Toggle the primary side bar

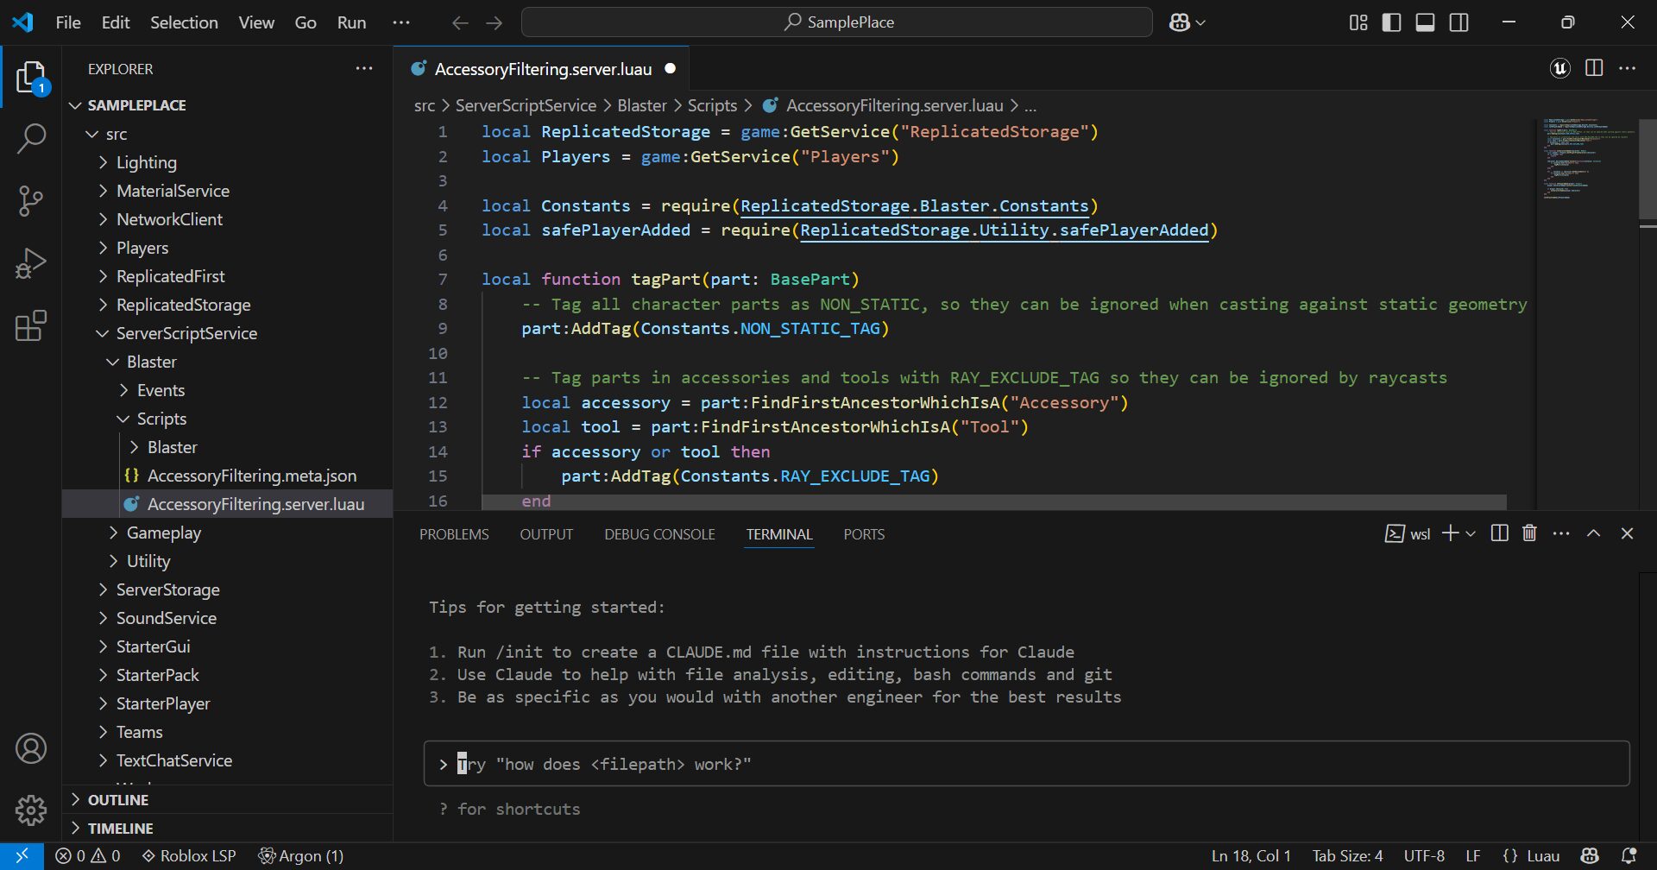tap(1391, 22)
